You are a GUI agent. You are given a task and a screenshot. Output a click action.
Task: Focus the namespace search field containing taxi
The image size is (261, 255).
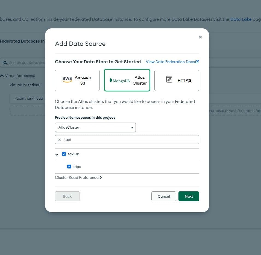[x=131, y=140]
